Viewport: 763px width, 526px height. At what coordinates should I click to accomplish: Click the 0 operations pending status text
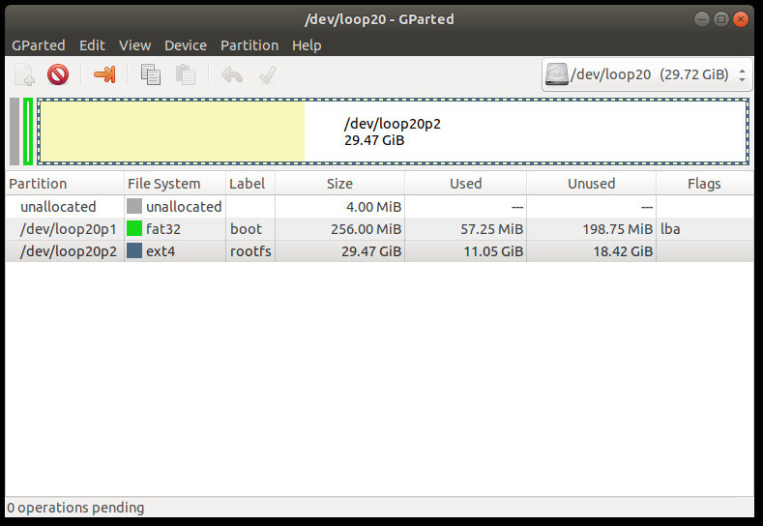(x=75, y=508)
